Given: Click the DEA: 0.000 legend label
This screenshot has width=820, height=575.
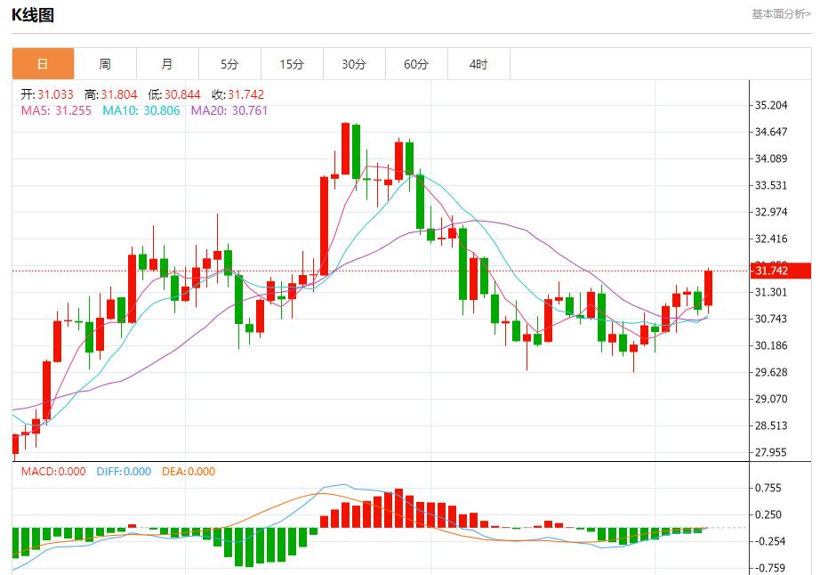Looking at the screenshot, I should [188, 472].
